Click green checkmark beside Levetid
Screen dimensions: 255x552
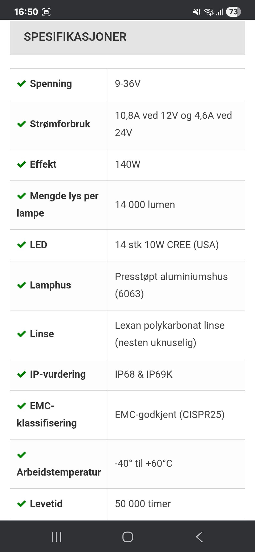[x=22, y=504]
